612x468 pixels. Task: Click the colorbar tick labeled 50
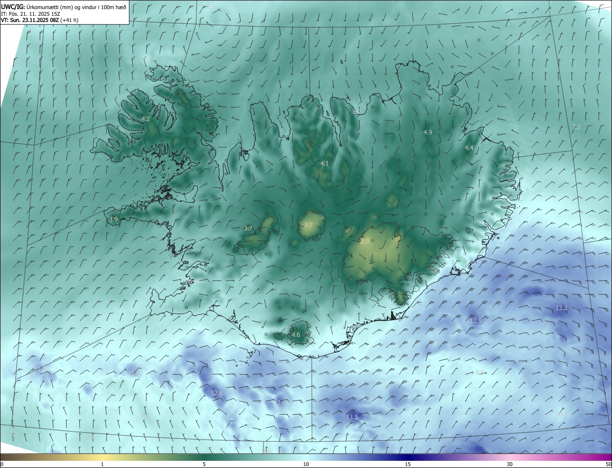[x=608, y=465]
